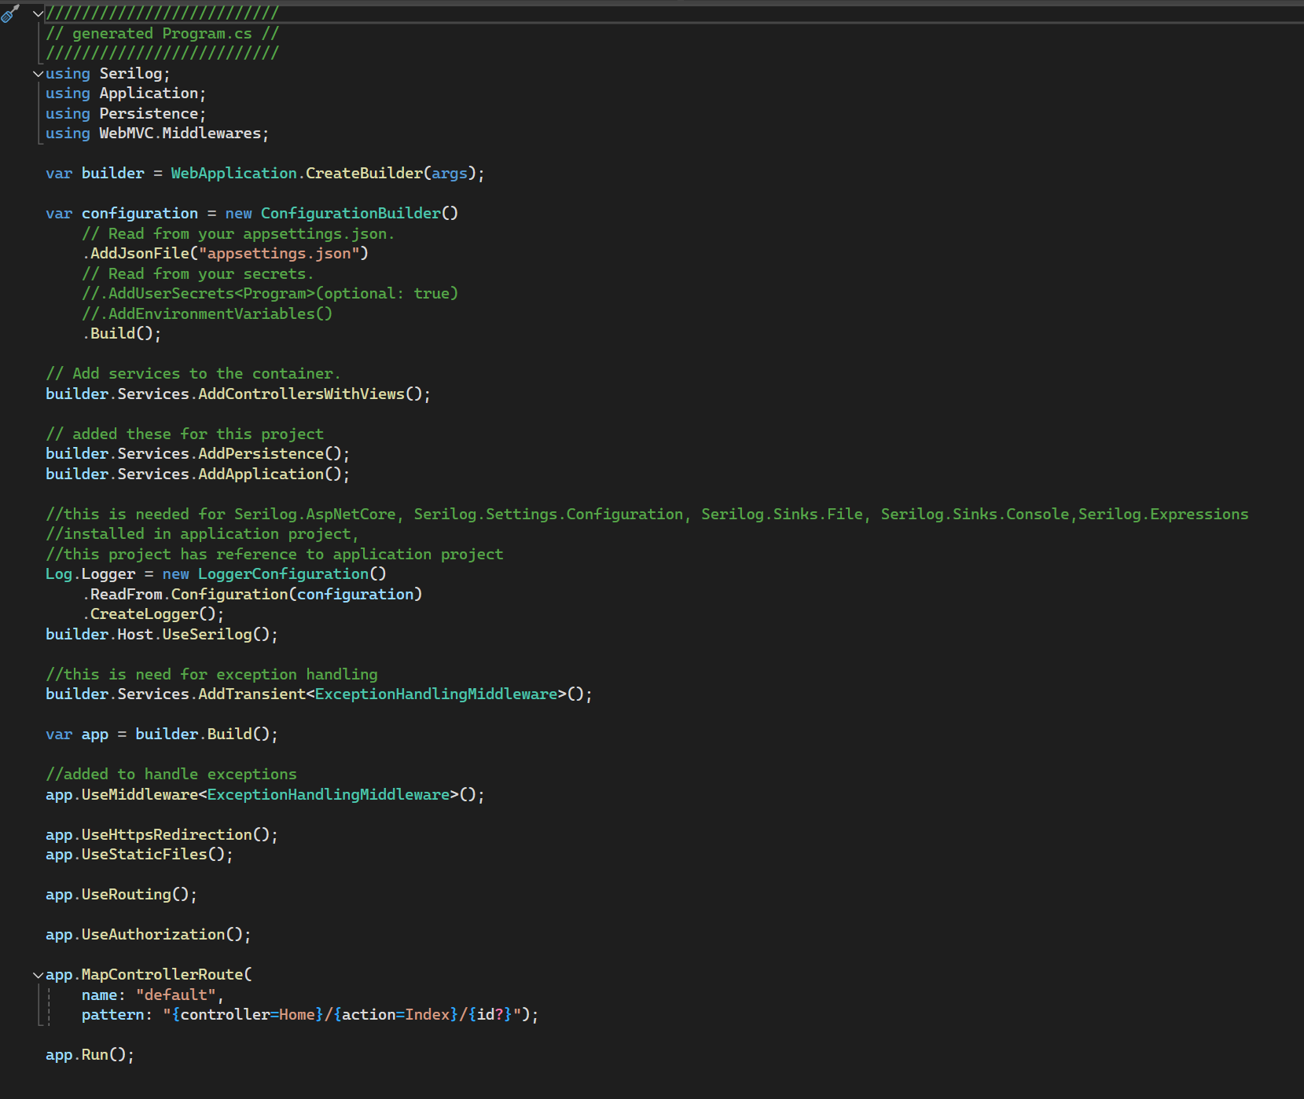
Task: Click the line 'using Application;'
Action: 126,93
